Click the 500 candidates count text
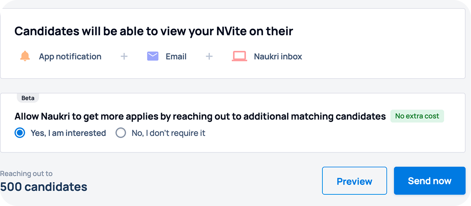 43,187
